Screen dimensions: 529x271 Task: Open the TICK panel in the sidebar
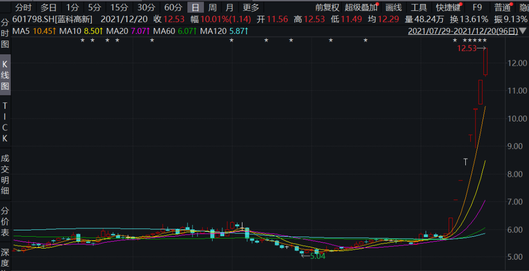point(5,123)
